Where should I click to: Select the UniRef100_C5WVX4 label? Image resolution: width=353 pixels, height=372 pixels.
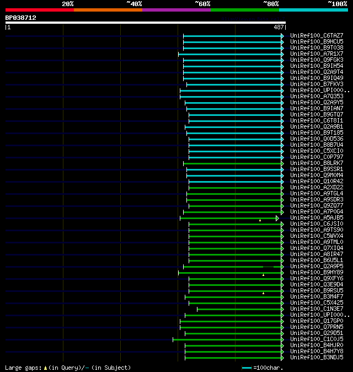point(317,236)
